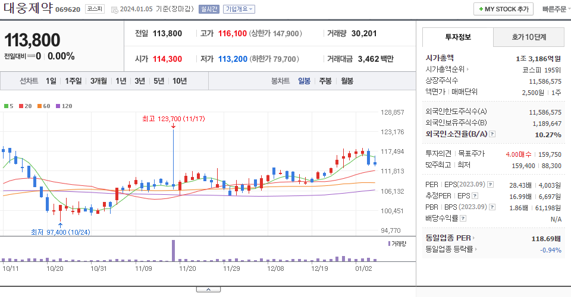Click the 시가총액 value 1조 3,186억원
This screenshot has width=571, height=297.
point(538,59)
